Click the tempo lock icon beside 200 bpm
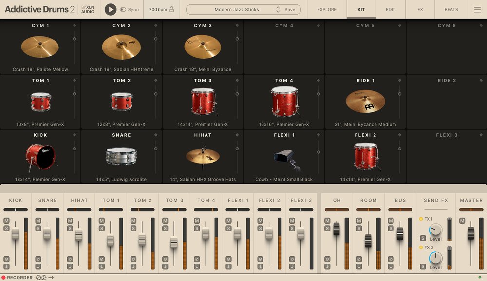 click(171, 9)
